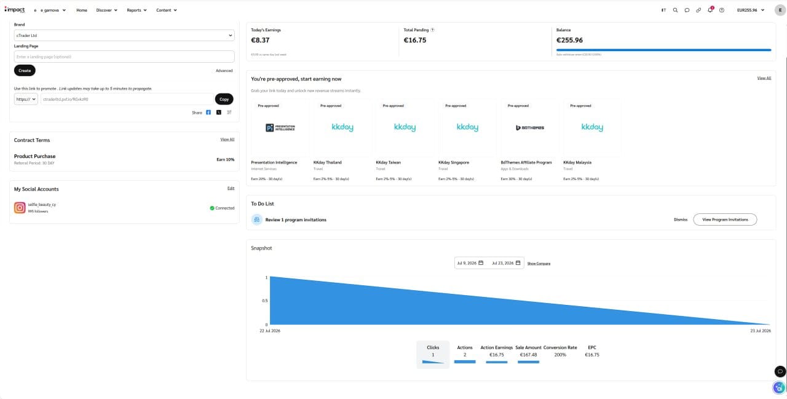Screen dimensions: 787x399
Task: Share link on Facebook icon
Action: pyautogui.click(x=208, y=113)
